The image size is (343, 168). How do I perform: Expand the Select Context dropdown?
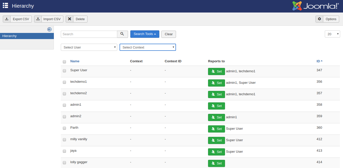pyautogui.click(x=148, y=47)
